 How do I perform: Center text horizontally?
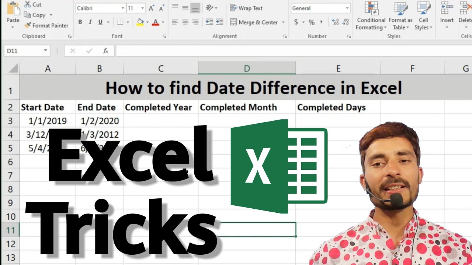pos(185,22)
